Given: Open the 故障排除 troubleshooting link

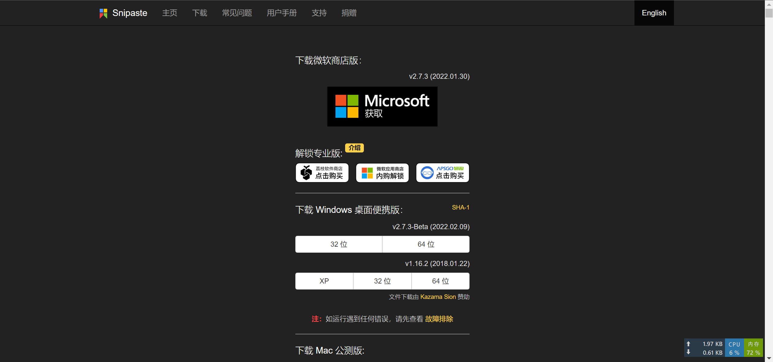Looking at the screenshot, I should (x=439, y=319).
